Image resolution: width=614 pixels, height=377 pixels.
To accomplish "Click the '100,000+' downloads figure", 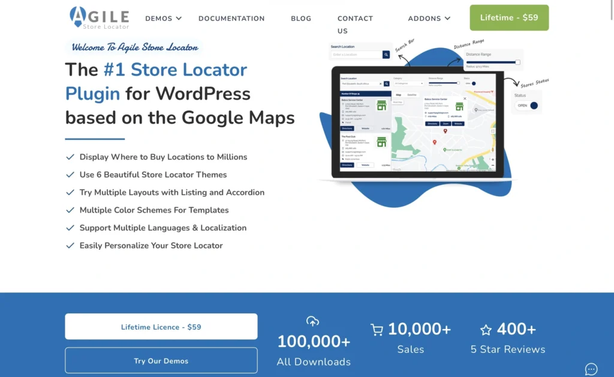I will 314,342.
